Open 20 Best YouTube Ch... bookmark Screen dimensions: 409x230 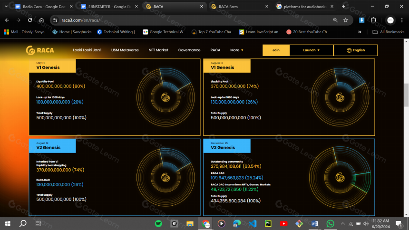[x=308, y=32]
